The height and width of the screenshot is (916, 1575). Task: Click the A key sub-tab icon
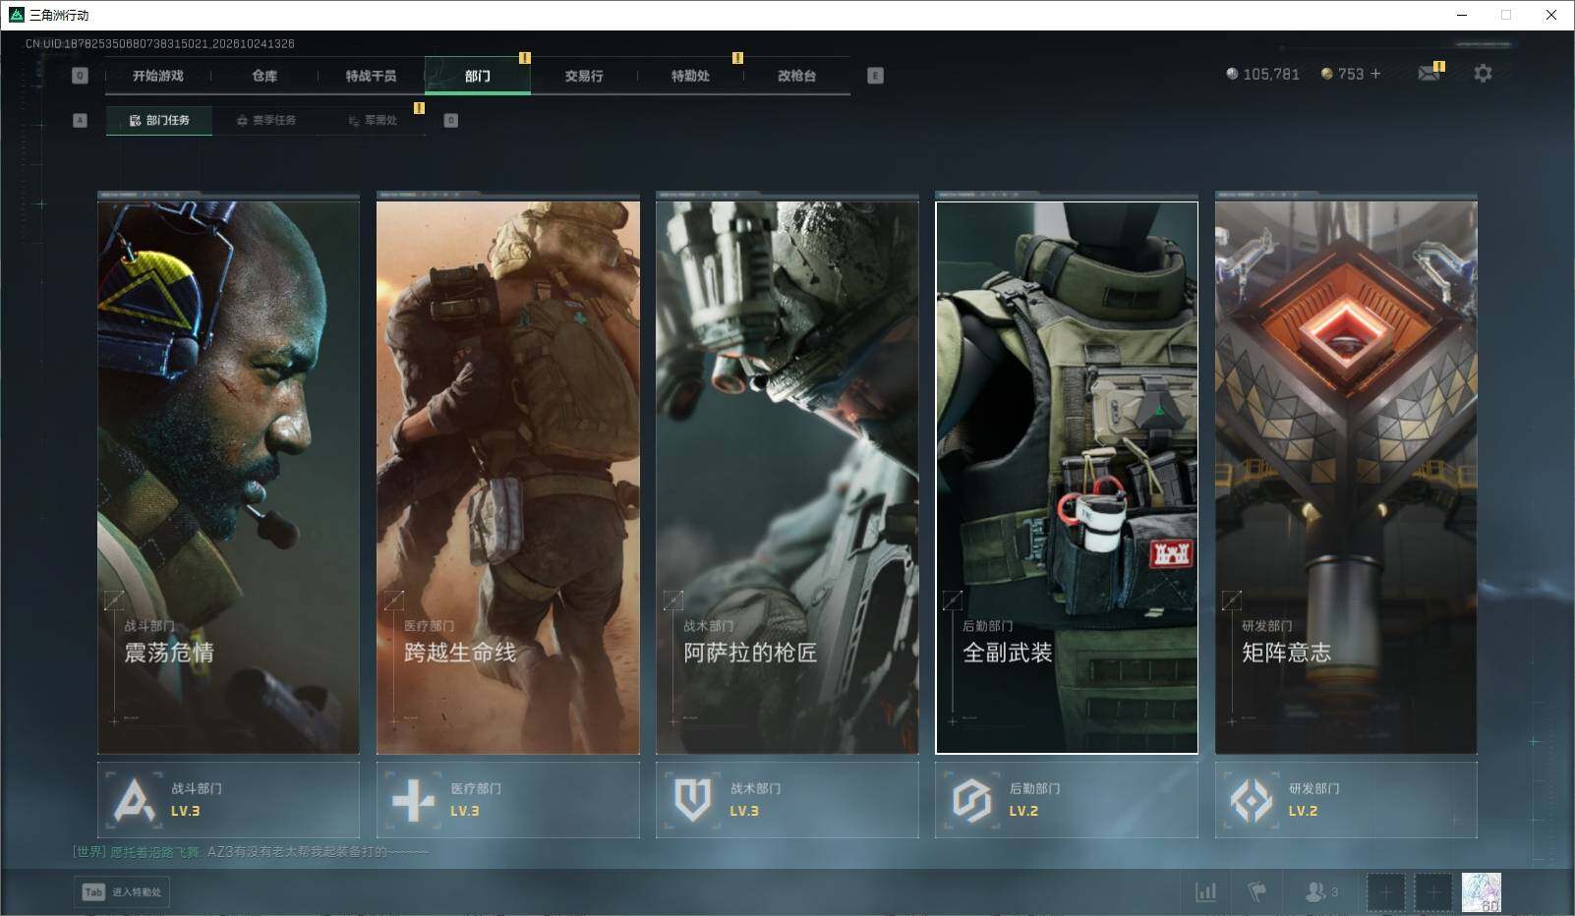click(x=80, y=121)
